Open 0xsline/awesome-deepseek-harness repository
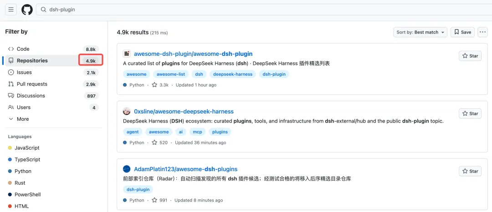Image resolution: width=492 pixels, height=212 pixels. pyautogui.click(x=184, y=111)
